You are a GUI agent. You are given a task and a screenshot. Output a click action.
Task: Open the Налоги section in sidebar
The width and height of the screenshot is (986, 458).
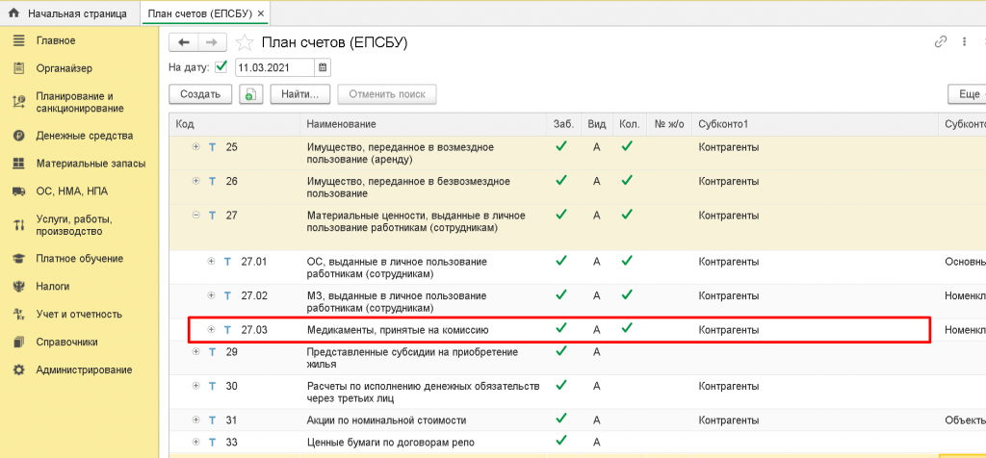click(x=52, y=286)
